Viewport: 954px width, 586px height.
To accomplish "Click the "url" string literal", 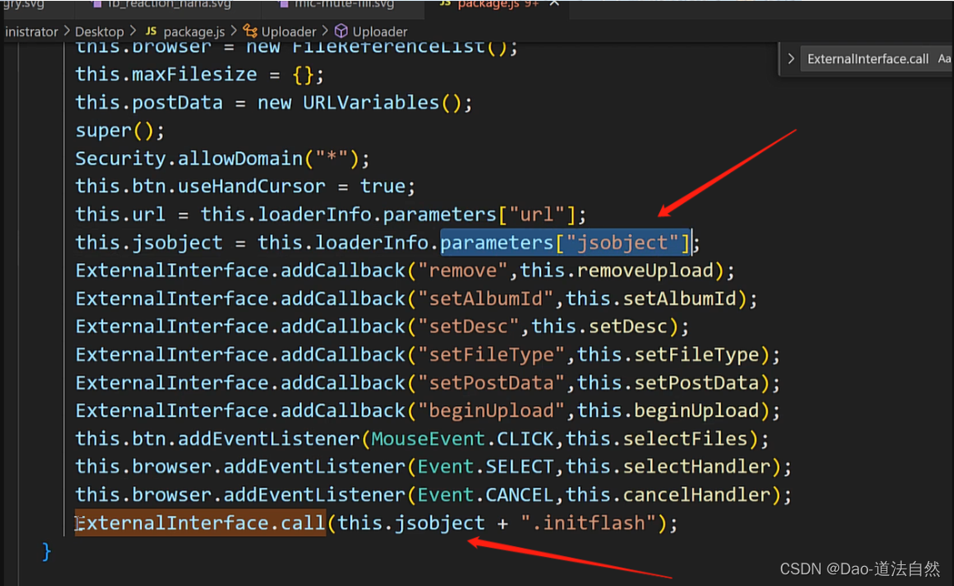I will pyautogui.click(x=537, y=214).
